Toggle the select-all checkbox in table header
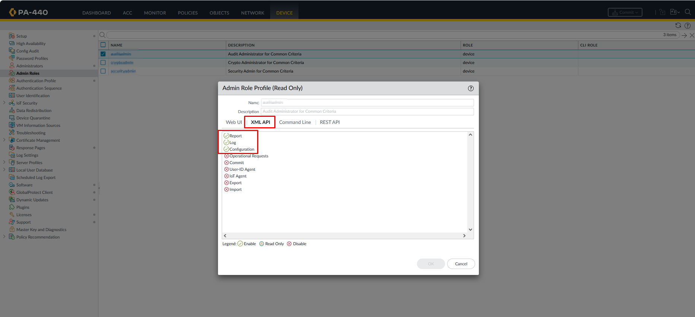This screenshot has height=317, width=695. point(103,45)
